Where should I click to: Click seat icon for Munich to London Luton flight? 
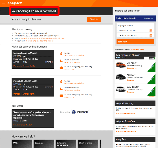[61, 89]
